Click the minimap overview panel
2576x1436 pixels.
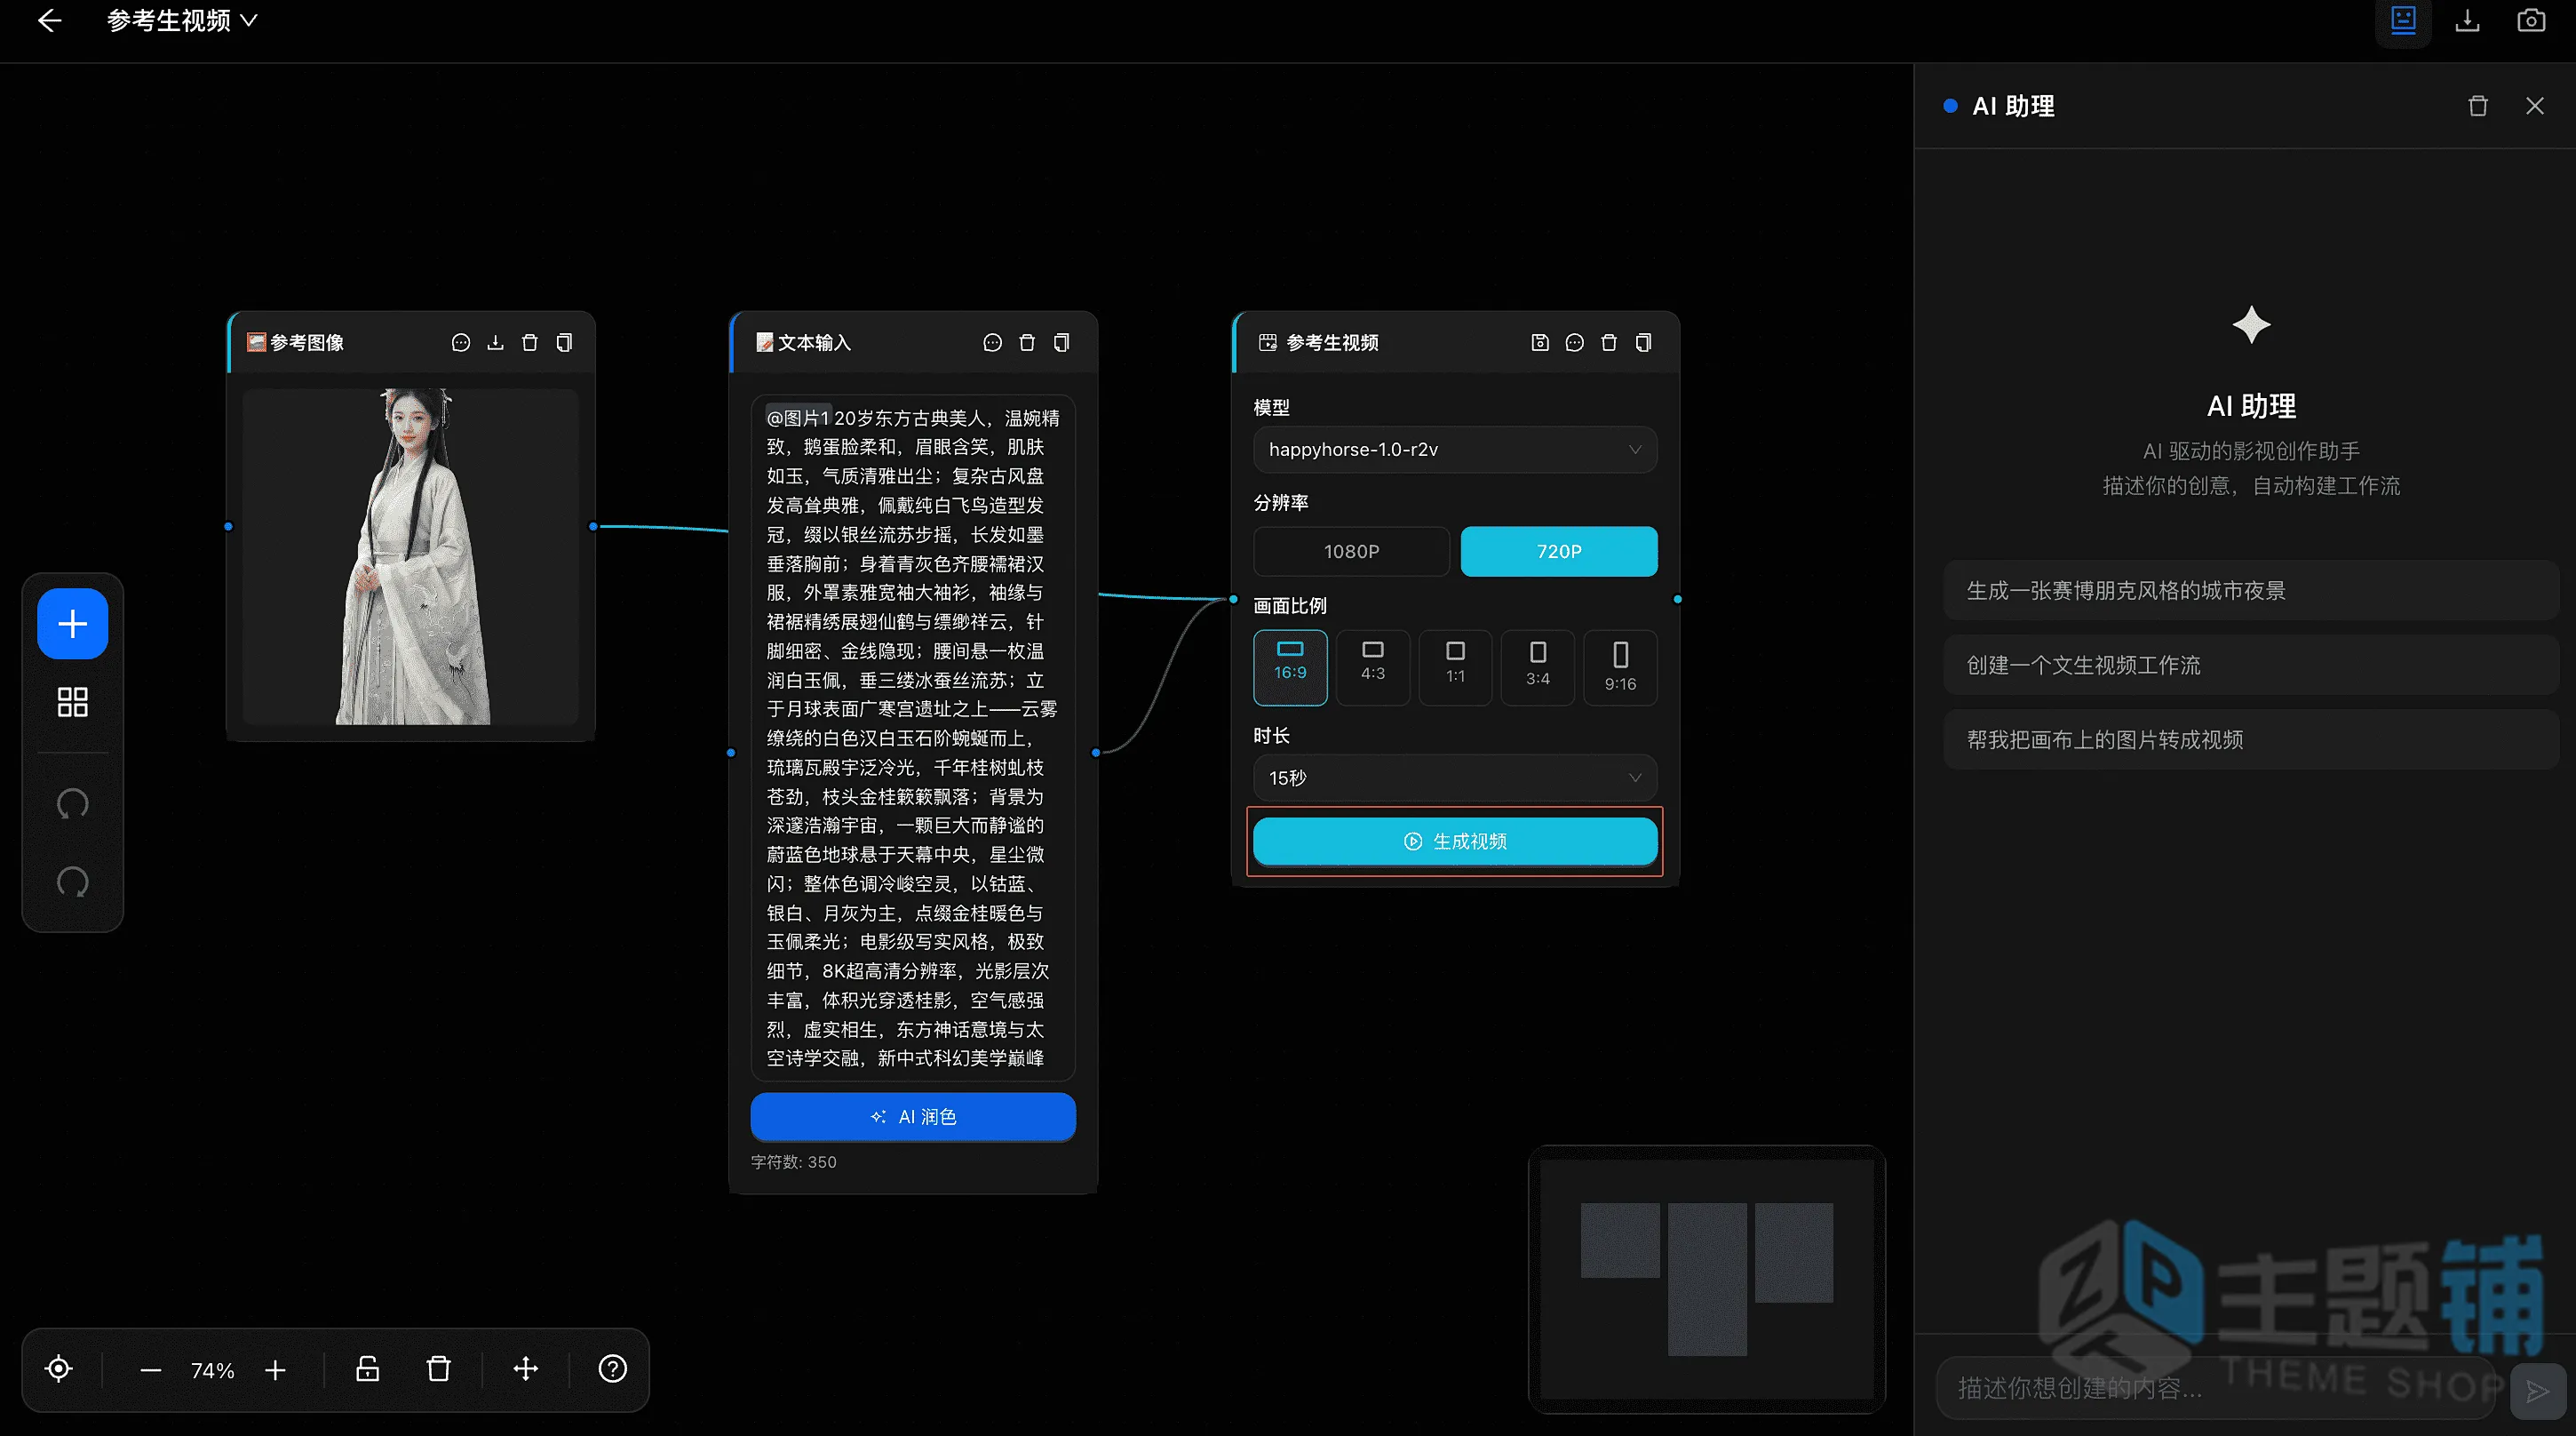pos(1707,1280)
